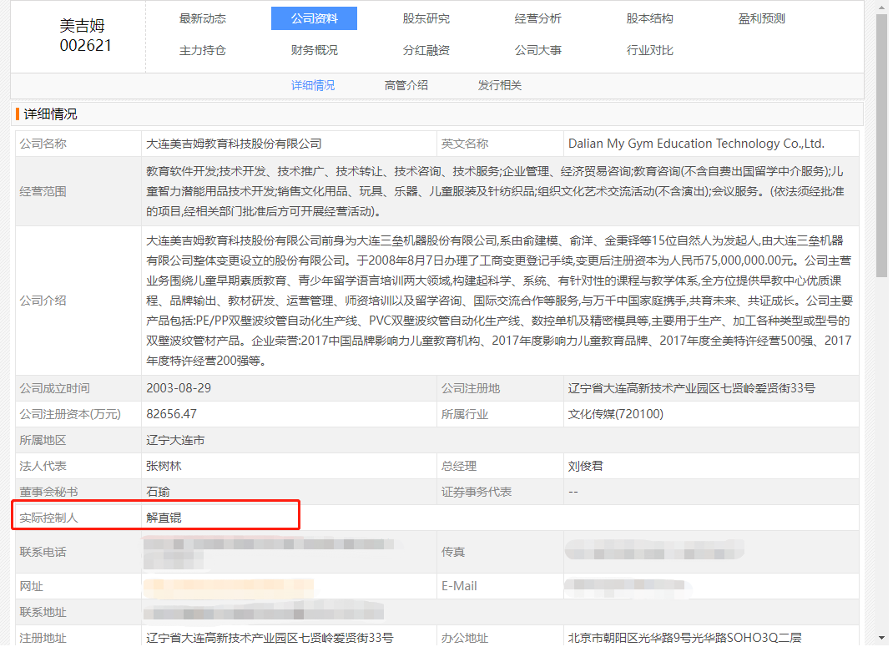
Task: Go to 盈利预测 tab
Action: pos(761,18)
